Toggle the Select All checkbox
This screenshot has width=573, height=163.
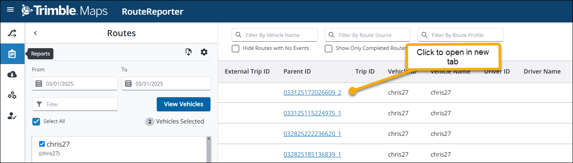[36, 122]
